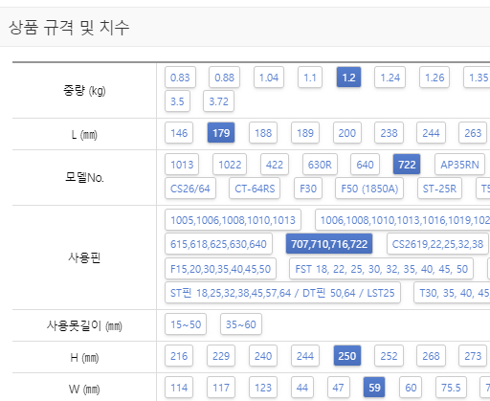The width and height of the screenshot is (490, 401).
Task: Choose the ST핀 18,25,32 pin option
Action: click(282, 293)
